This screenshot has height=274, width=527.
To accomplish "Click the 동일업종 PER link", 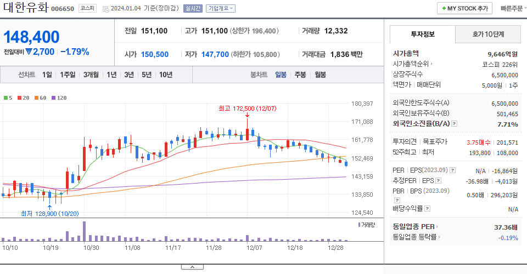I will 414,227.
